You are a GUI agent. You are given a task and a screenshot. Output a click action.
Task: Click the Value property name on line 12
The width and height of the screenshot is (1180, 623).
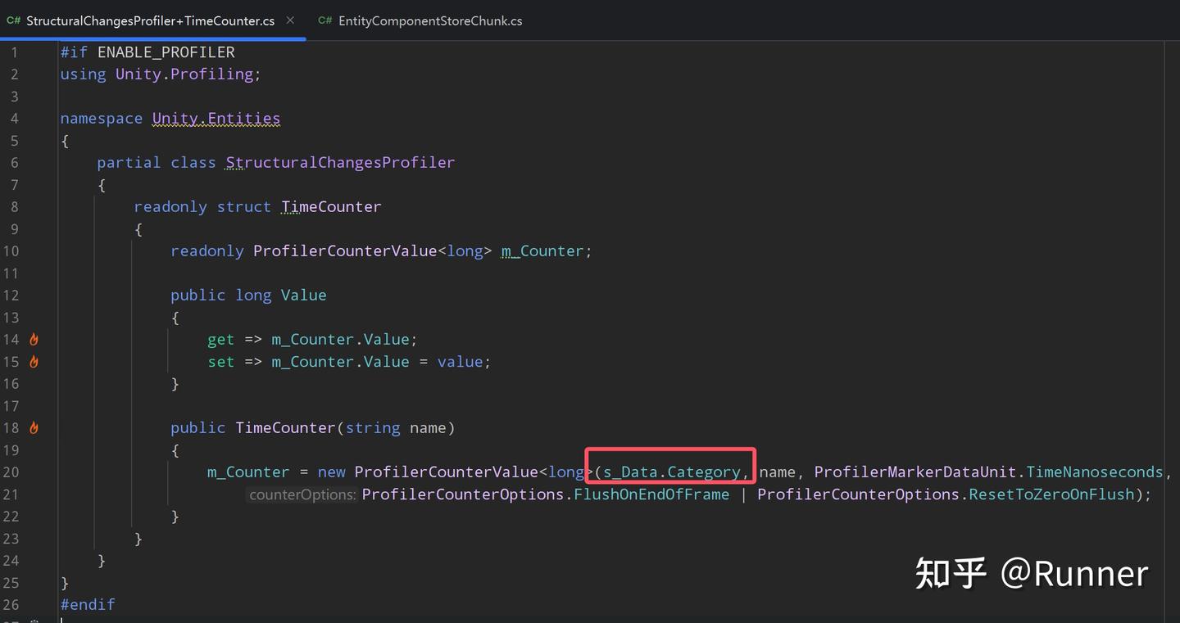(303, 295)
